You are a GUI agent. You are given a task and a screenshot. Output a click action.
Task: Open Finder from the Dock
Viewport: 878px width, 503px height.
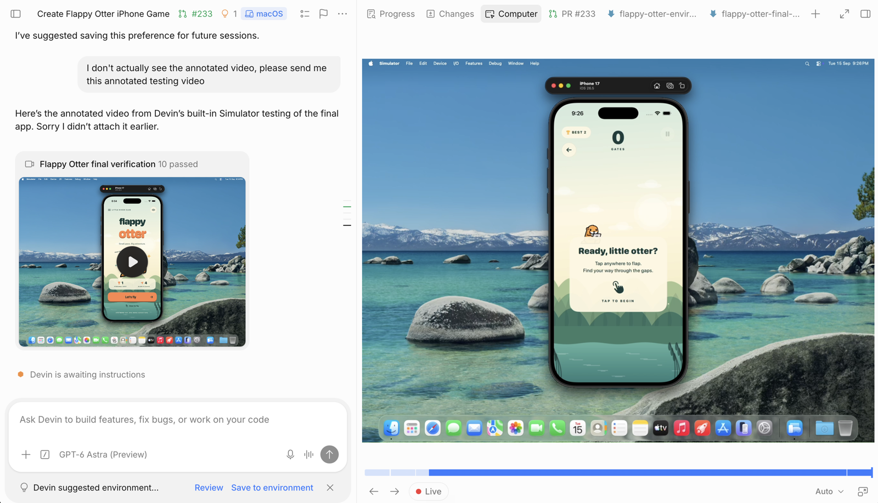(391, 428)
